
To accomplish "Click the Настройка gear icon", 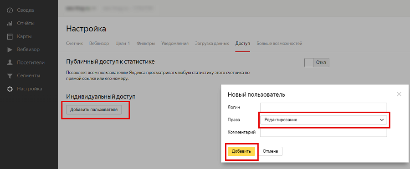I will [x=10, y=89].
